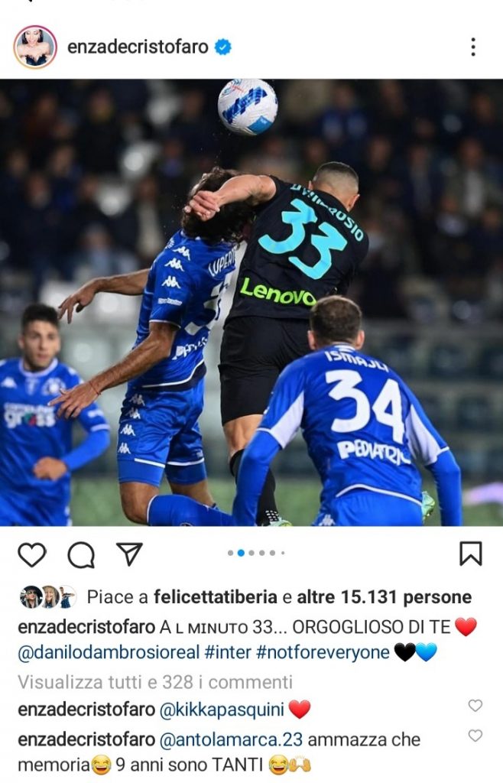Save post with the bookmark icon
The image size is (503, 783).
471,554
